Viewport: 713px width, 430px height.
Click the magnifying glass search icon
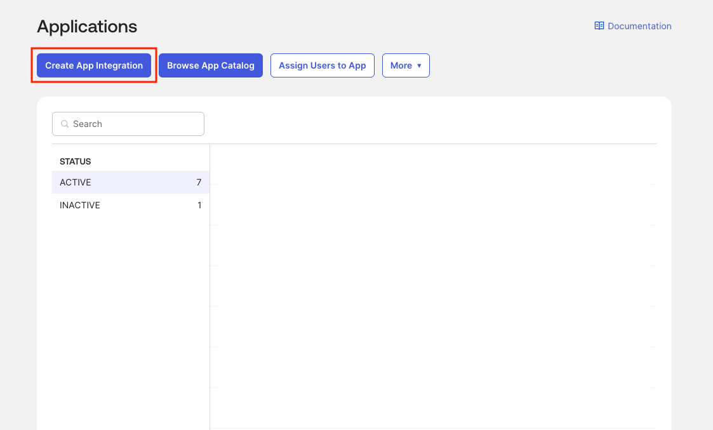pyautogui.click(x=64, y=124)
